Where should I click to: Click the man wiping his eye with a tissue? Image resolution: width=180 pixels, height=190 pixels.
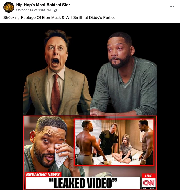click(x=51, y=145)
